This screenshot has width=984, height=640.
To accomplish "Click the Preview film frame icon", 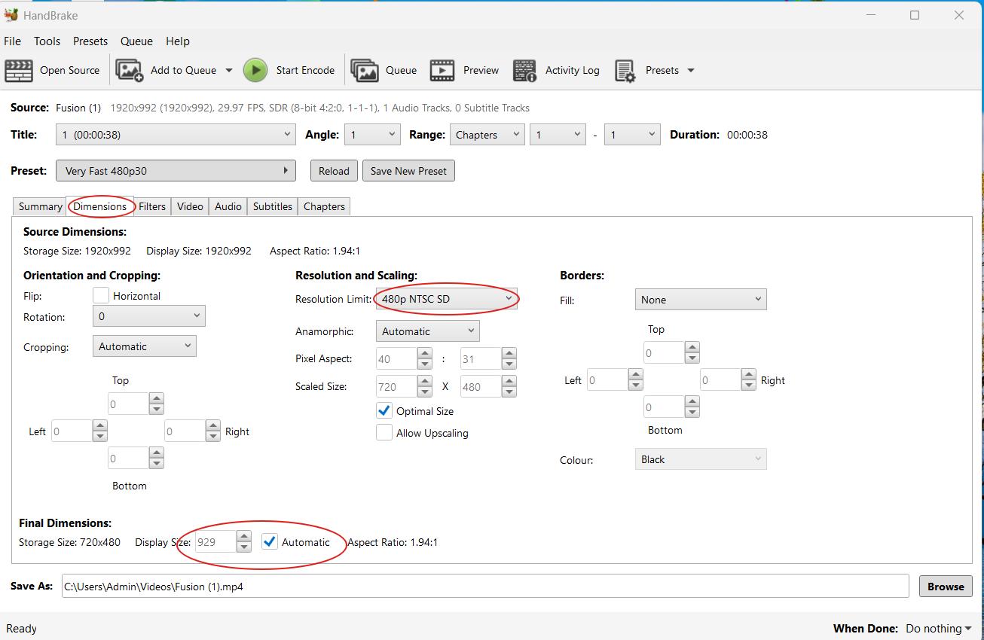I will (x=442, y=70).
